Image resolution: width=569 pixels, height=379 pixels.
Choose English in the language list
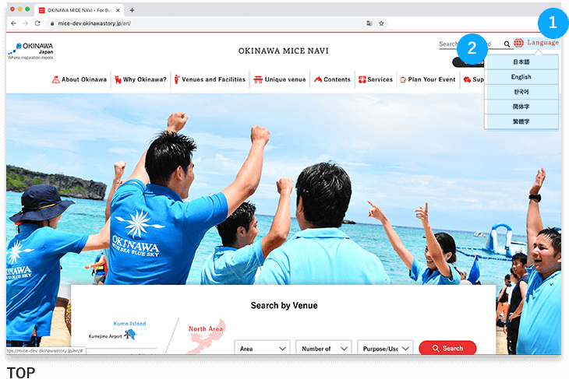tap(521, 77)
